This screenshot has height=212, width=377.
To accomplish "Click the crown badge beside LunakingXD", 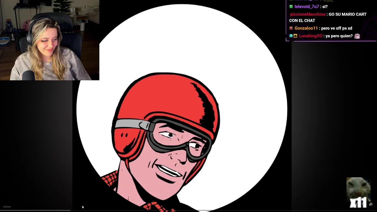I will pyautogui.click(x=295, y=36).
